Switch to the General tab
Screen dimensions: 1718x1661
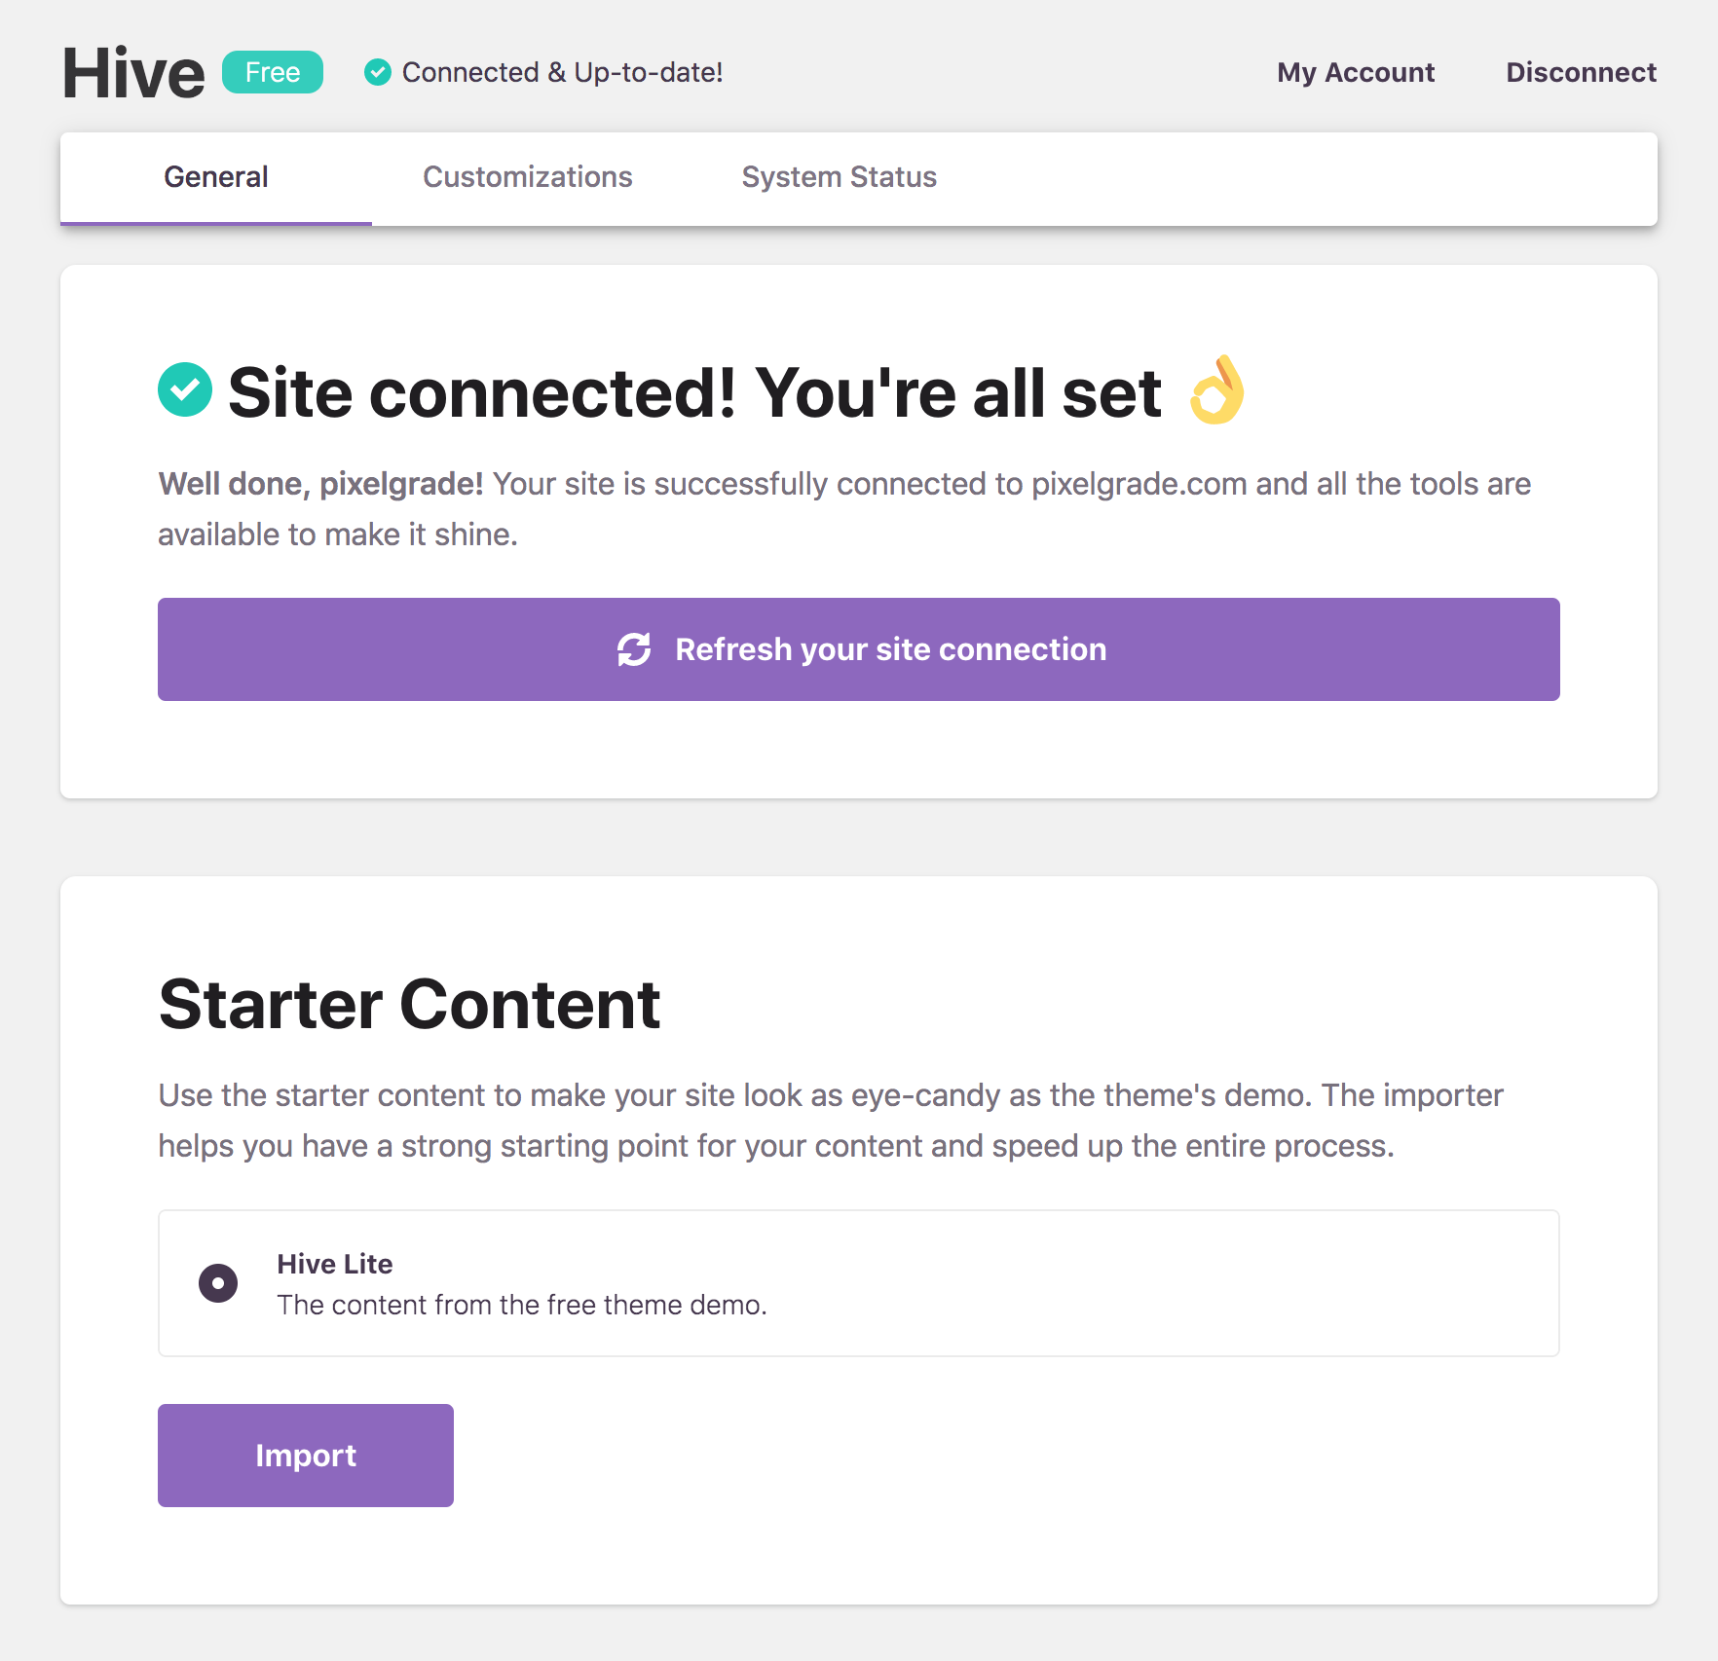point(216,177)
